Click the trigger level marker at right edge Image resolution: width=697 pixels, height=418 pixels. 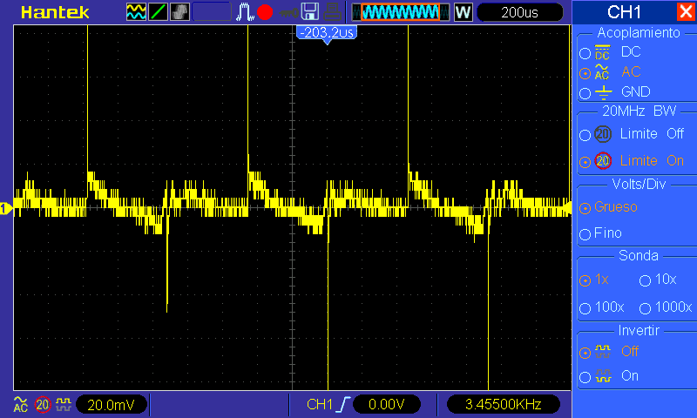tap(568, 208)
